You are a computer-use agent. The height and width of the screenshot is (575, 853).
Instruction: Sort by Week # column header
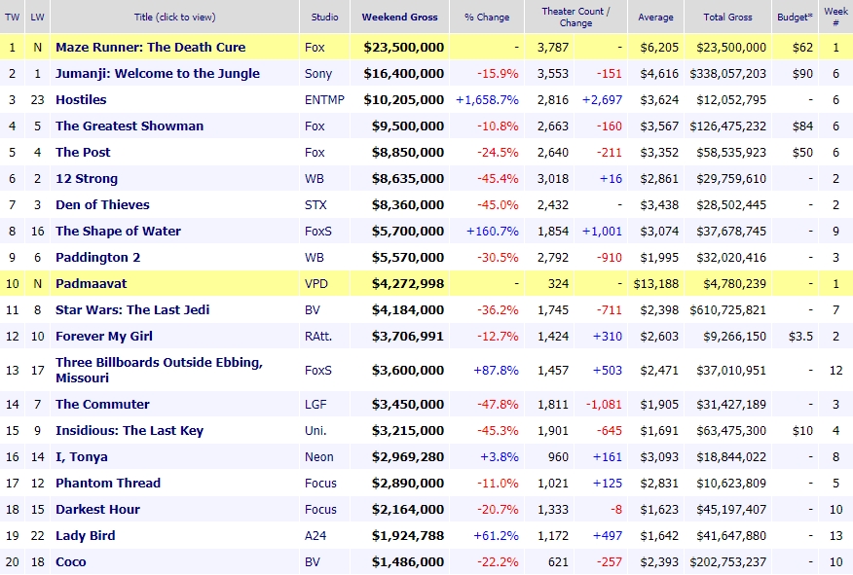coord(835,17)
